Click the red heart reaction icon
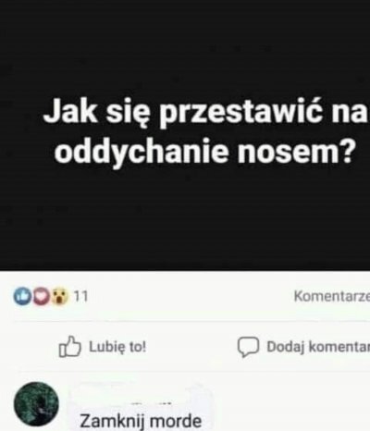The height and width of the screenshot is (431, 370). click(x=41, y=296)
